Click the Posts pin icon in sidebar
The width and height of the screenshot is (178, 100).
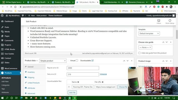pyautogui.click(x=3, y=27)
